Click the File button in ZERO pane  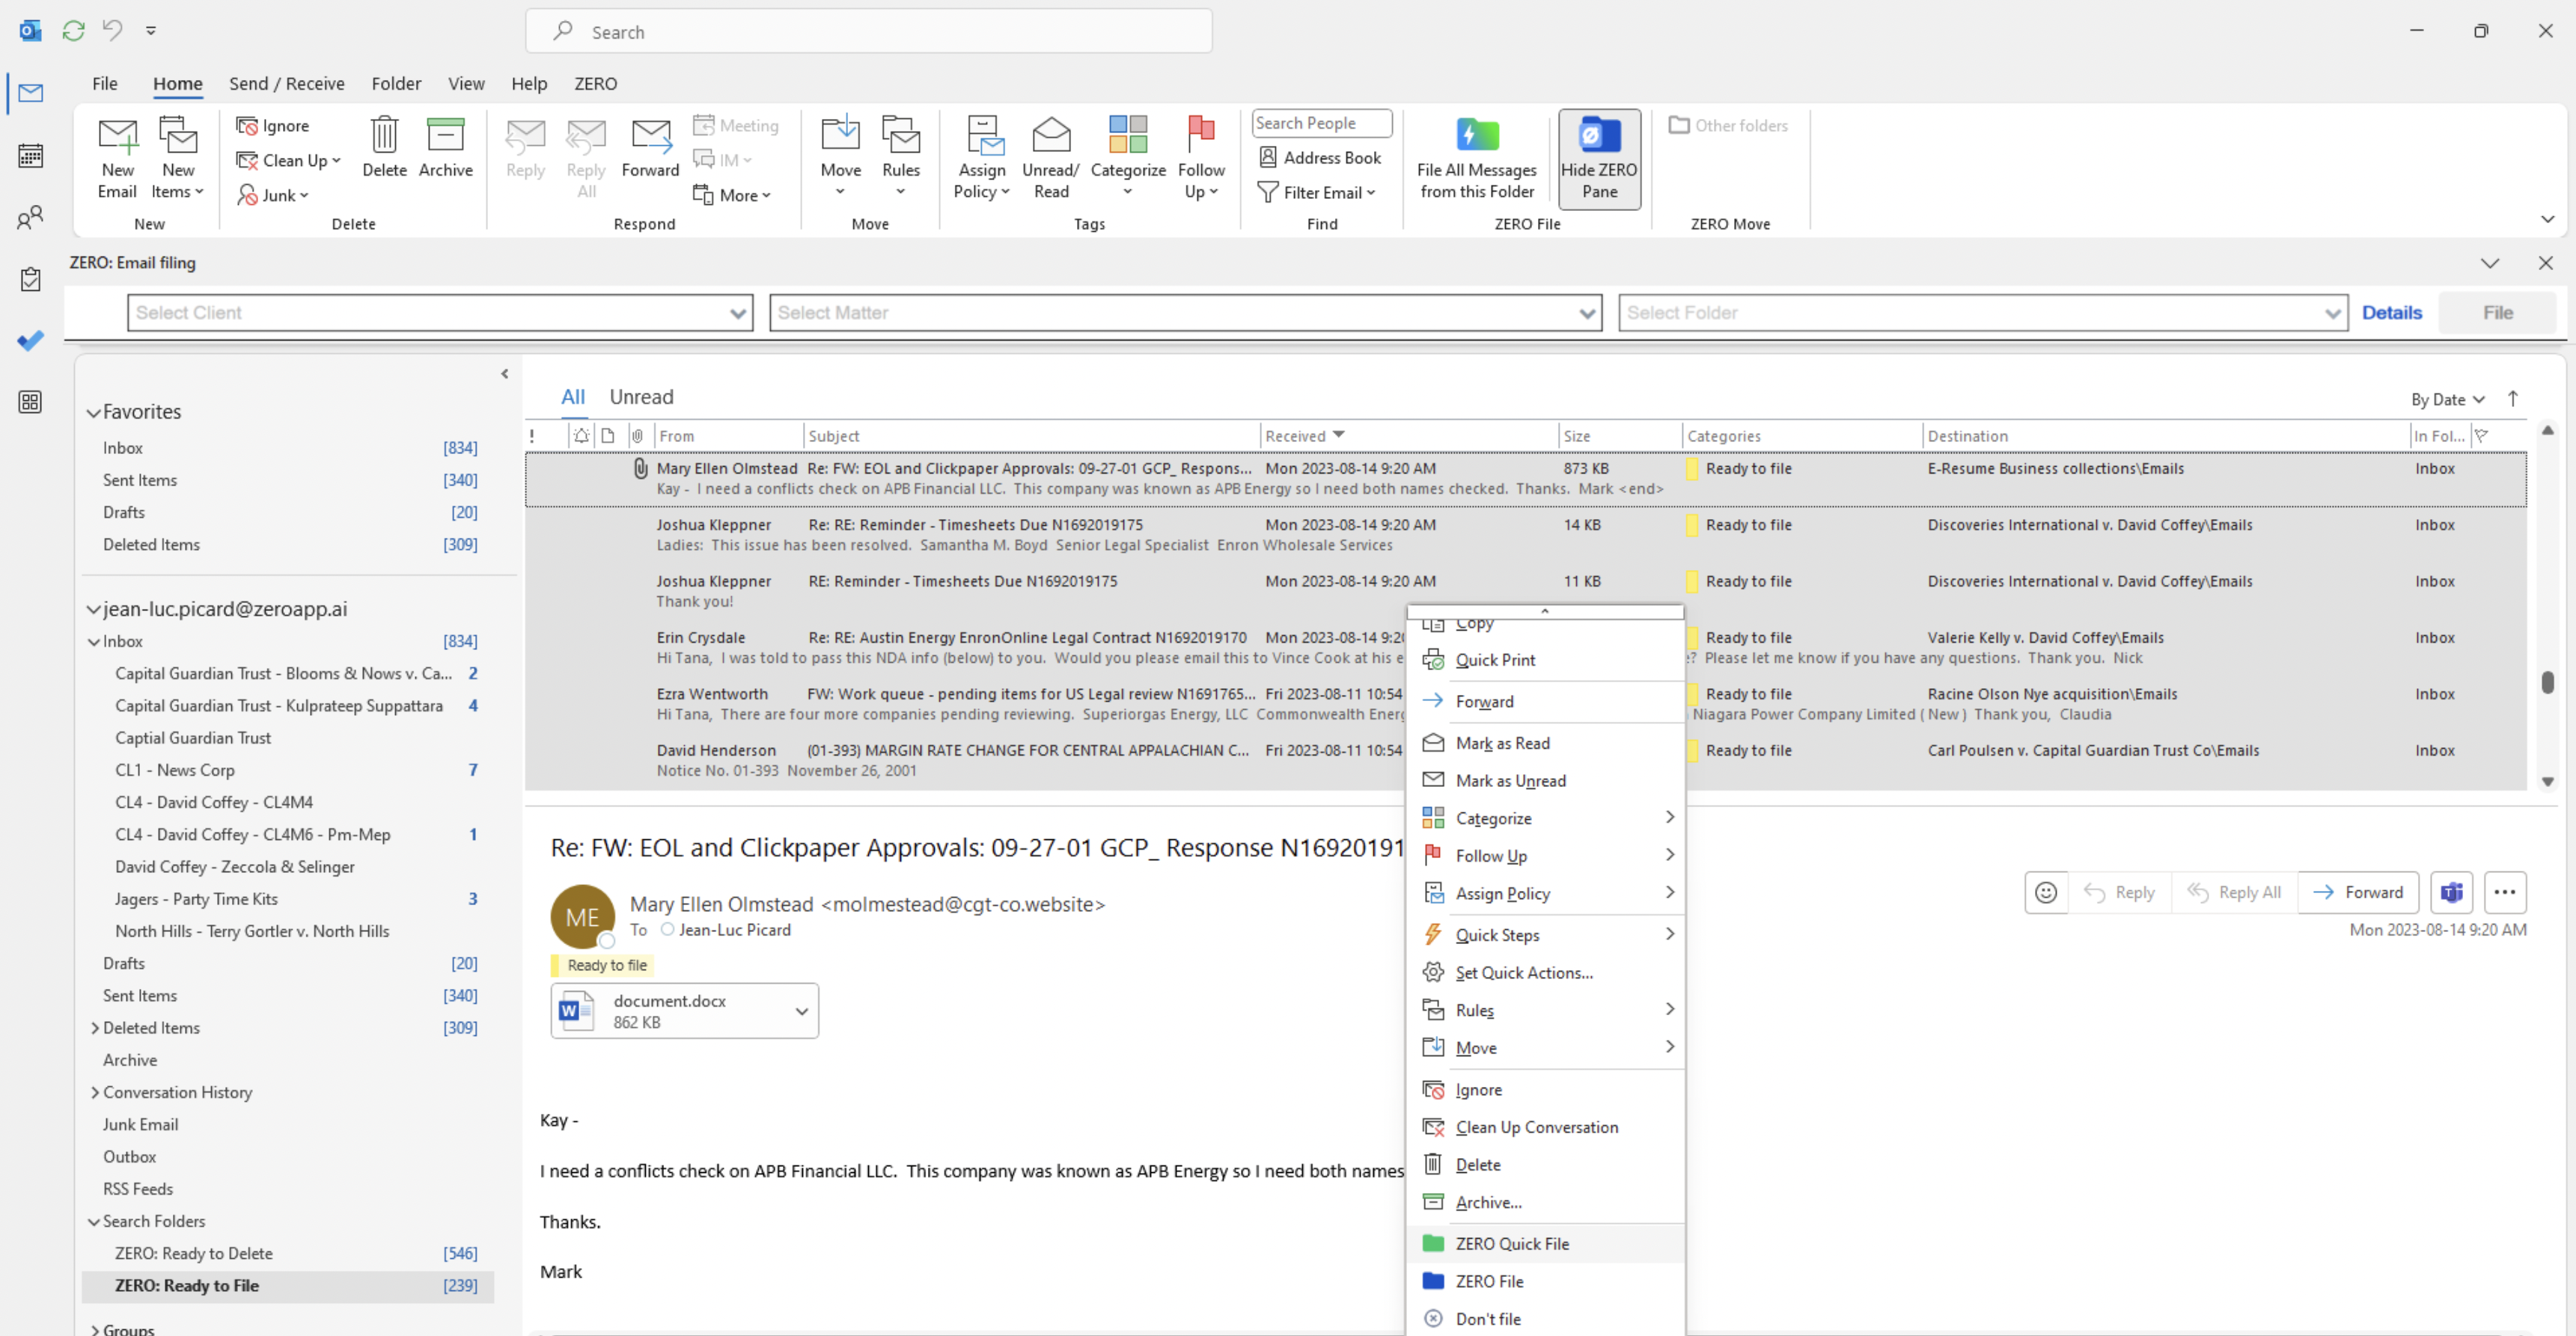tap(2497, 313)
